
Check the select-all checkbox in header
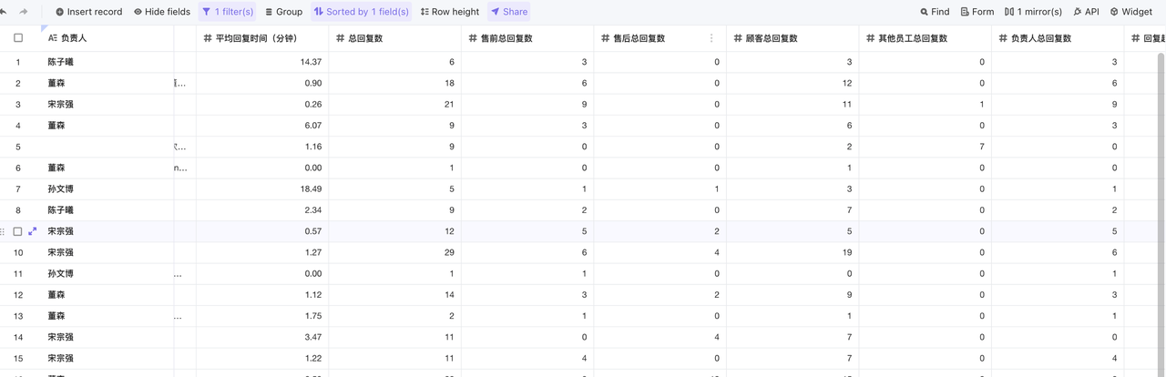click(x=18, y=38)
